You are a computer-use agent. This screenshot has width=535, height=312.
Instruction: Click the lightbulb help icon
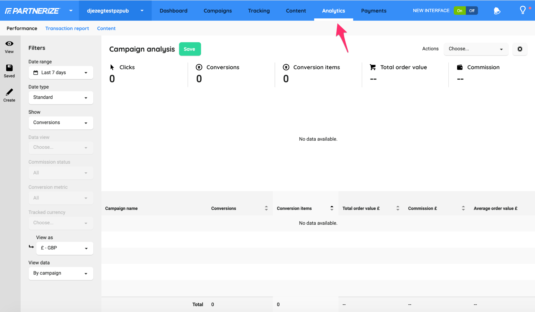[x=523, y=10]
